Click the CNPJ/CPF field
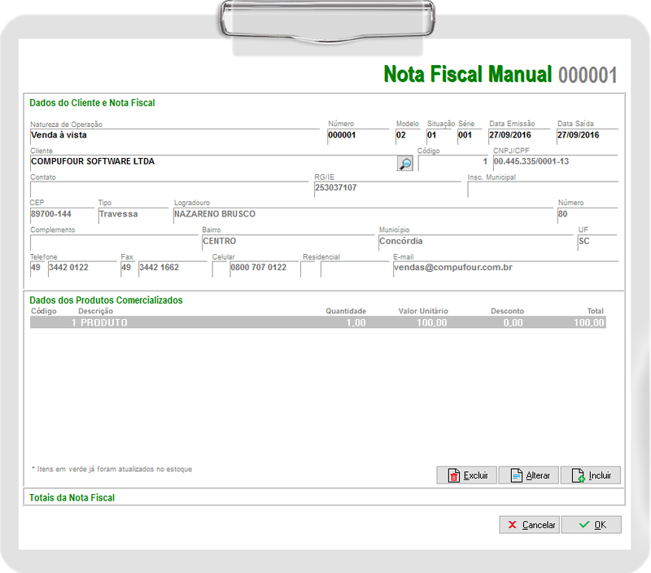Screen dimensions: 651x573 pyautogui.click(x=554, y=162)
